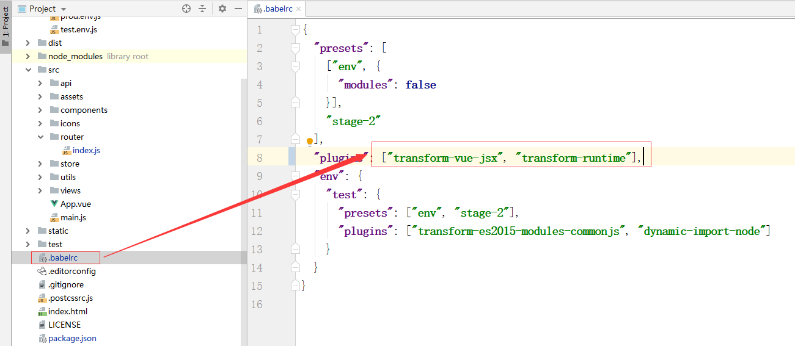Switch to the .babelrc editor tab
Screen dimensions: 795x346
[276, 9]
